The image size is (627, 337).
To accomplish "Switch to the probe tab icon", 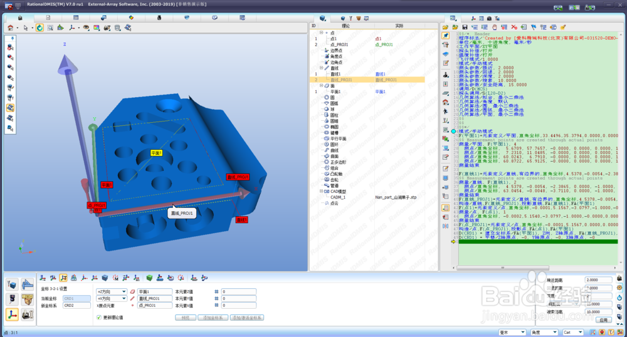I will [x=159, y=18].
